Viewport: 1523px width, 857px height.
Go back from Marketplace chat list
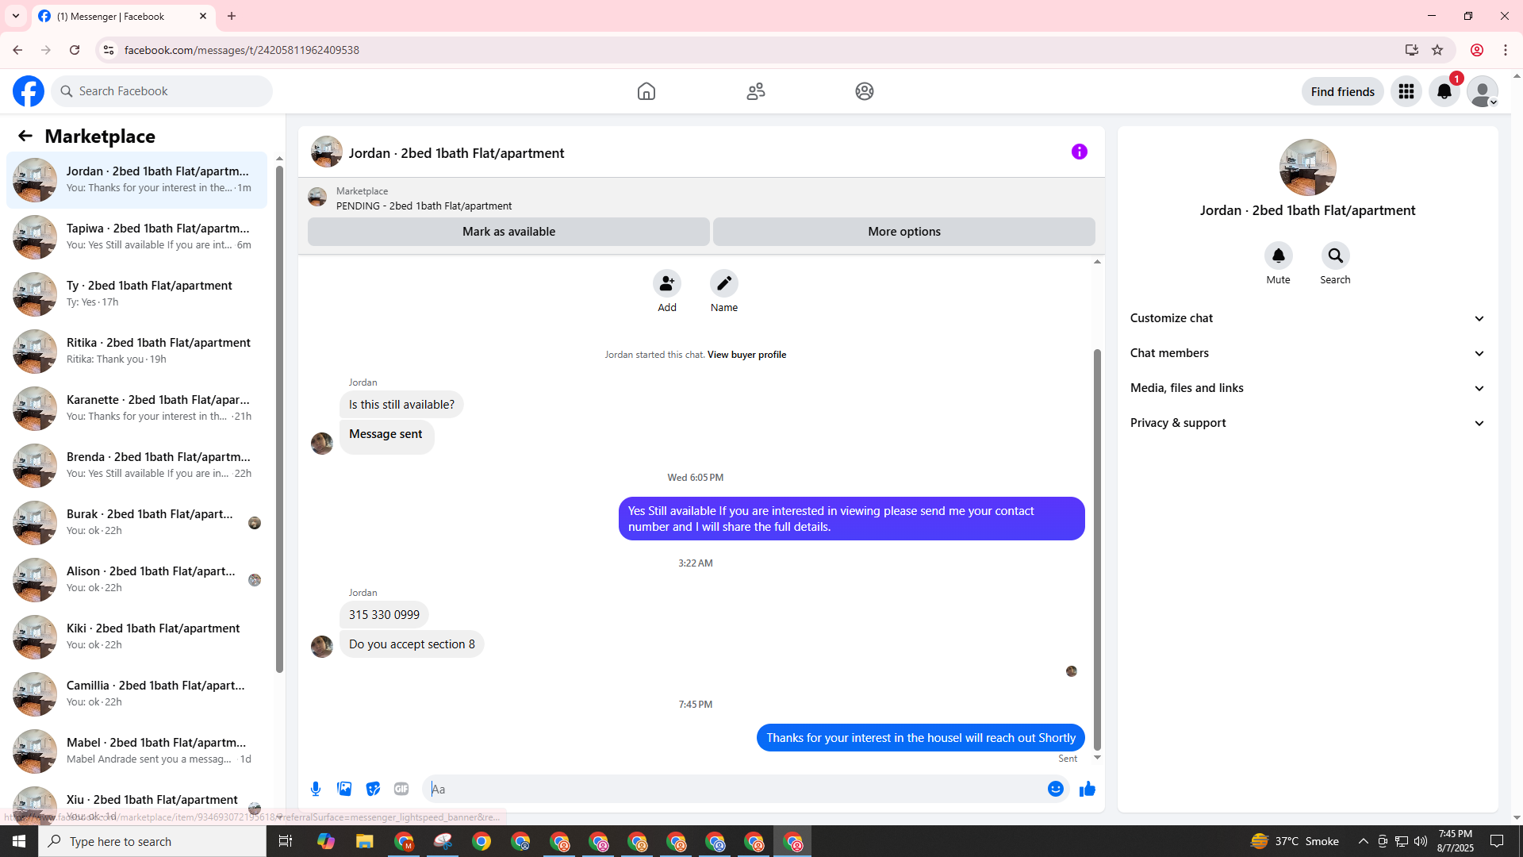25,136
